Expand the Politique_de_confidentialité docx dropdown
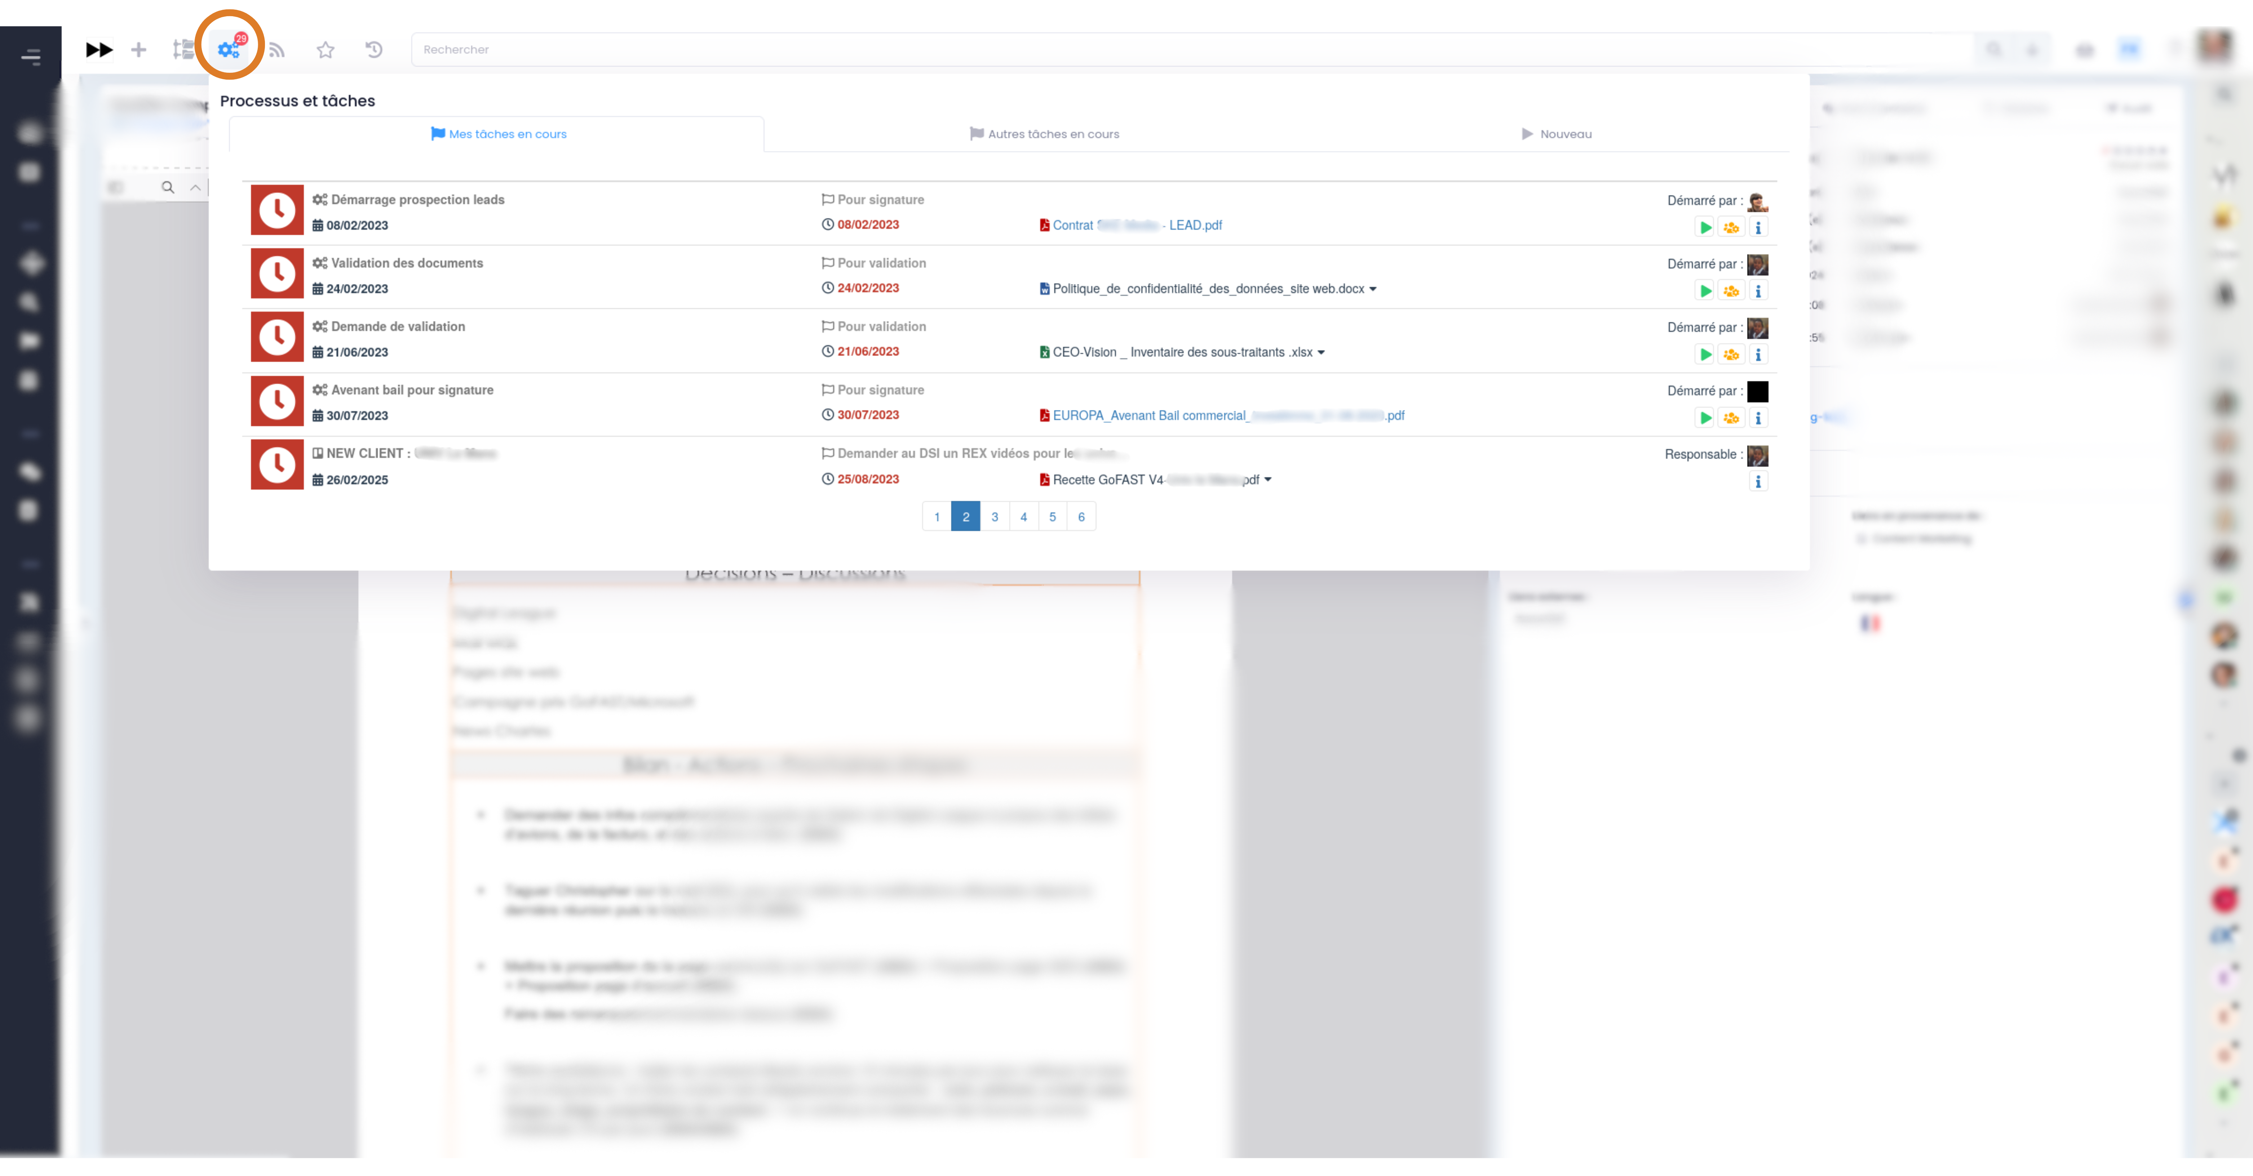The width and height of the screenshot is (2253, 1176). pos(1373,289)
